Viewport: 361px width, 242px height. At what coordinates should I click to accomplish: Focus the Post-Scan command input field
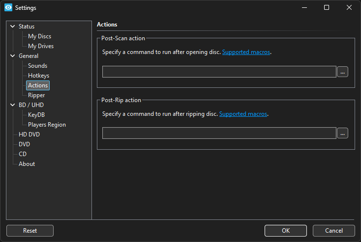click(x=219, y=72)
